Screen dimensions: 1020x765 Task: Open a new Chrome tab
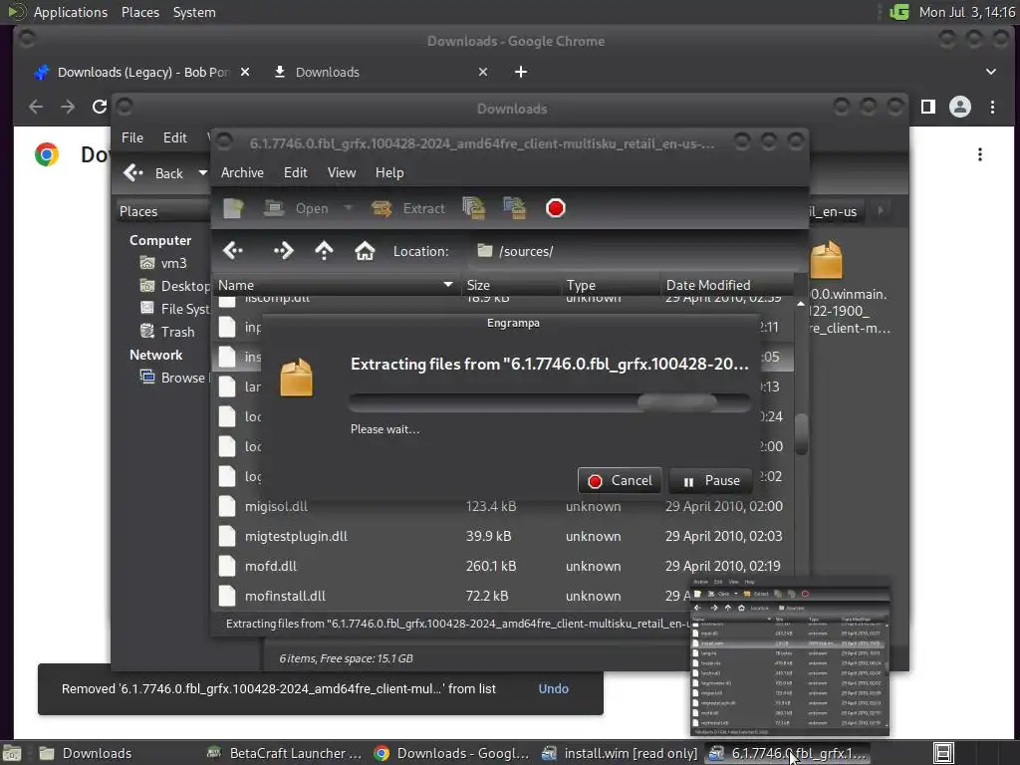(520, 72)
